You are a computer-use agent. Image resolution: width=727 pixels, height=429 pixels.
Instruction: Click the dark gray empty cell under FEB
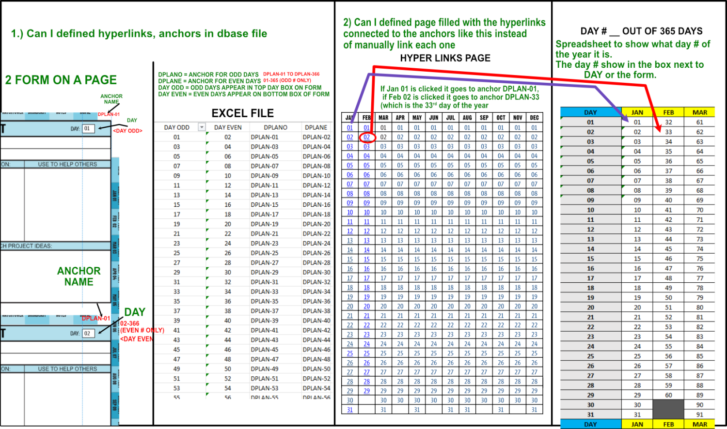[x=668, y=410]
